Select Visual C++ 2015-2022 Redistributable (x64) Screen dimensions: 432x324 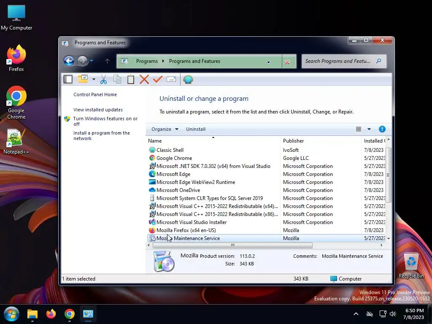point(266,206)
